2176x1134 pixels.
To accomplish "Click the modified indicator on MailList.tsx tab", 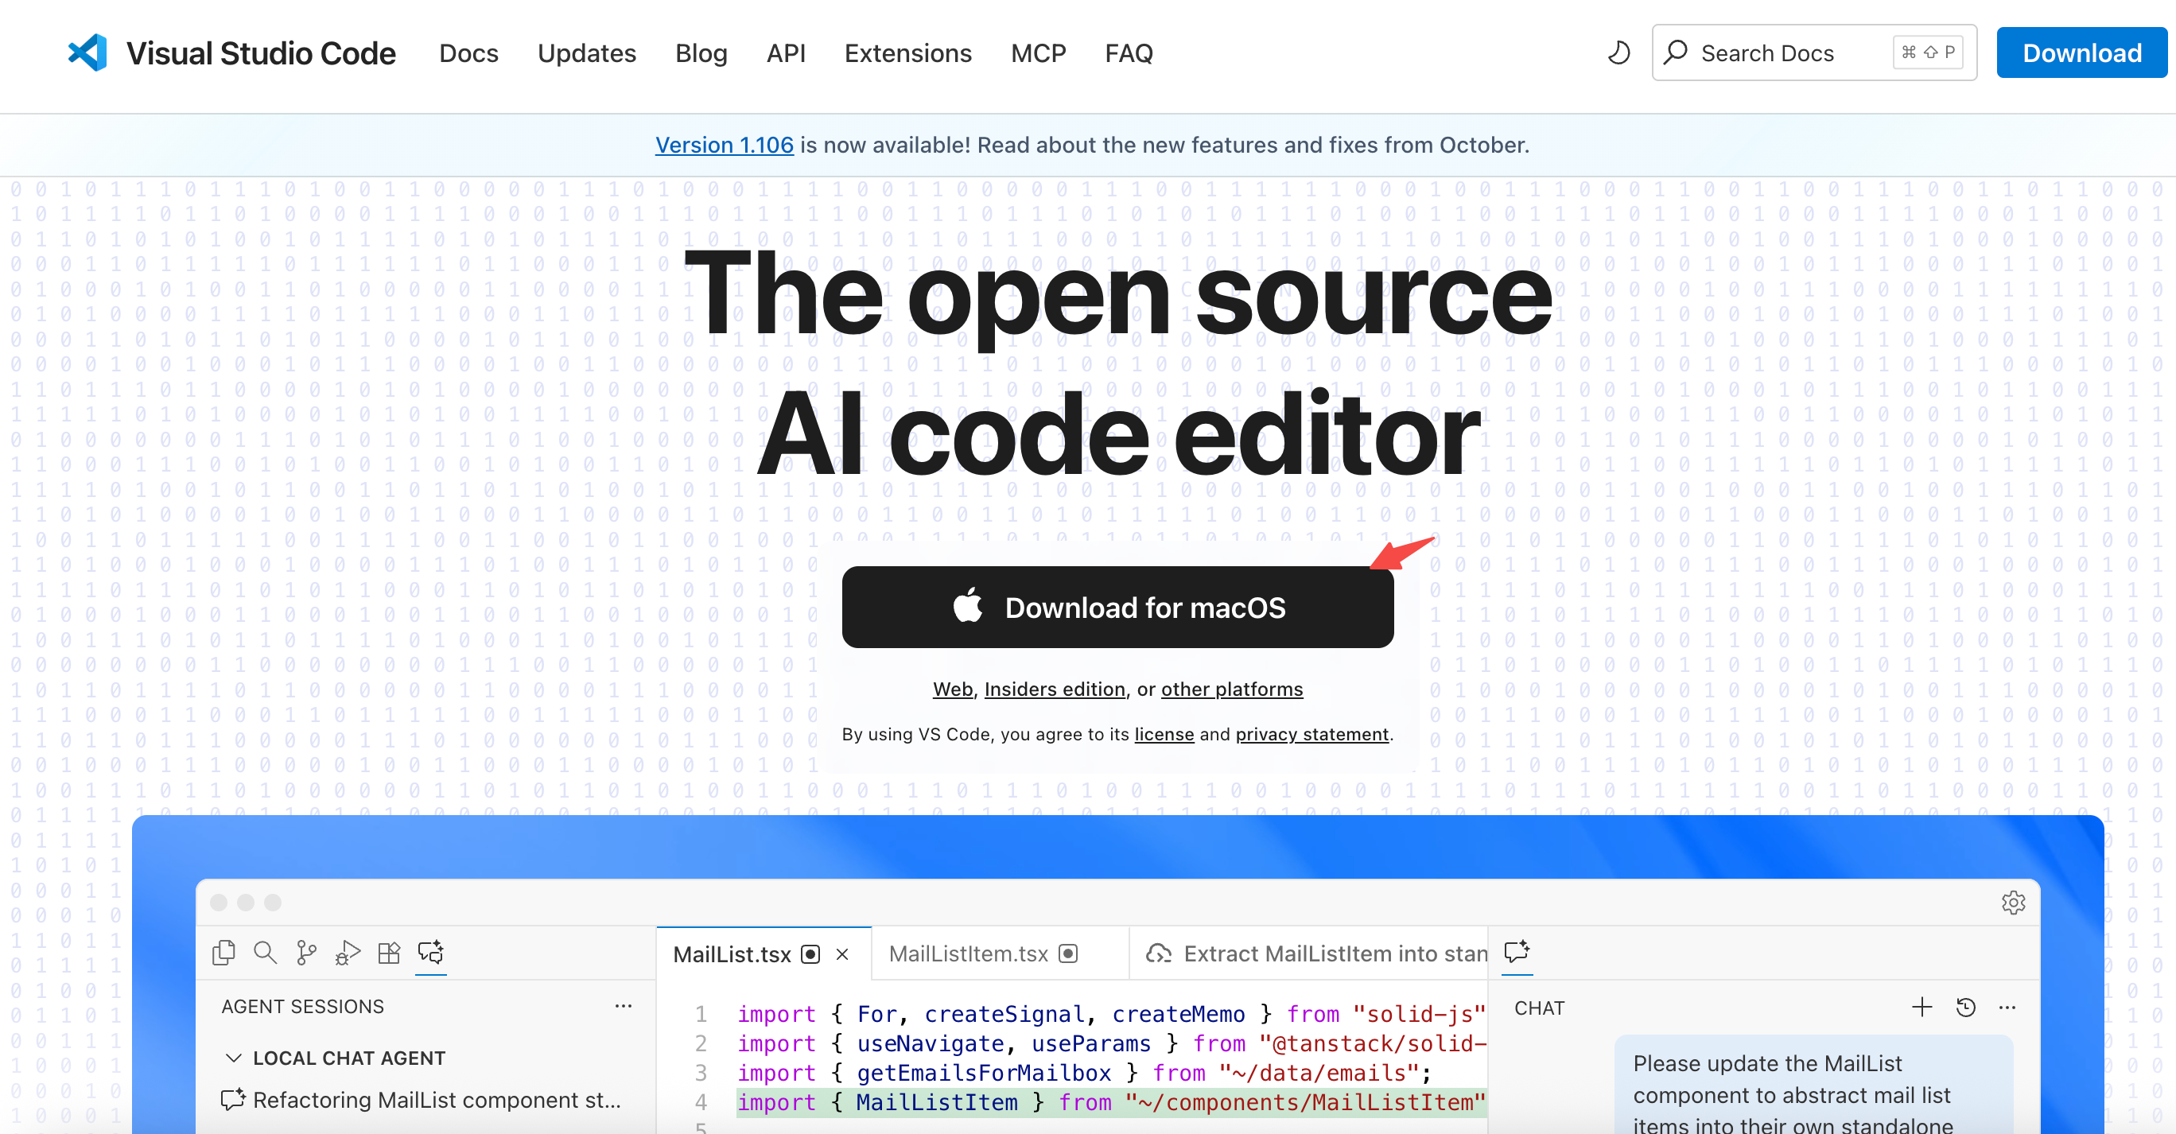I will tap(811, 954).
